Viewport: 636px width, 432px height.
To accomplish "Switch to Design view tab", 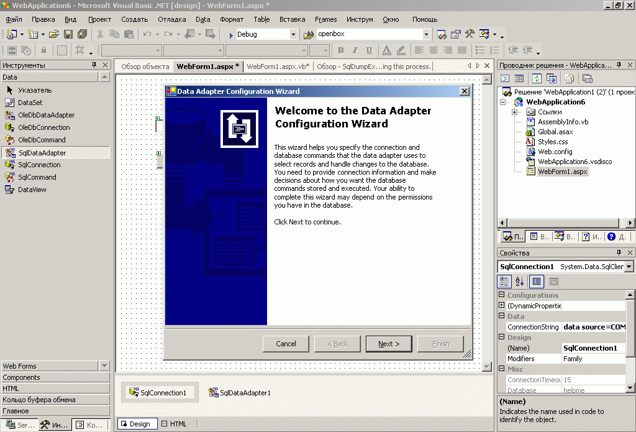I will (137, 424).
